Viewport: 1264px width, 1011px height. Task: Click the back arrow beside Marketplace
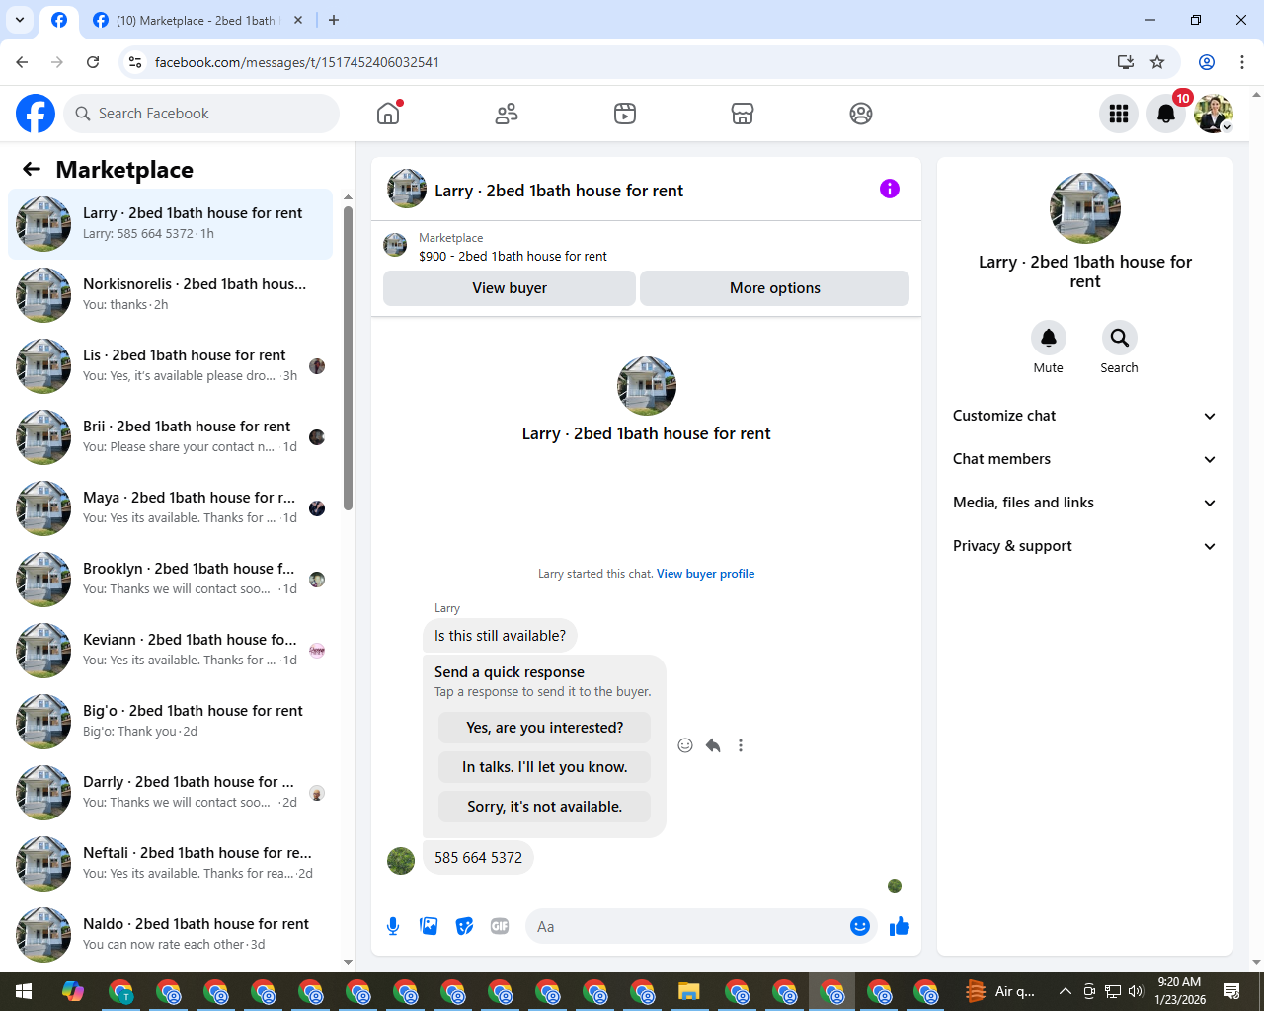coord(32,169)
